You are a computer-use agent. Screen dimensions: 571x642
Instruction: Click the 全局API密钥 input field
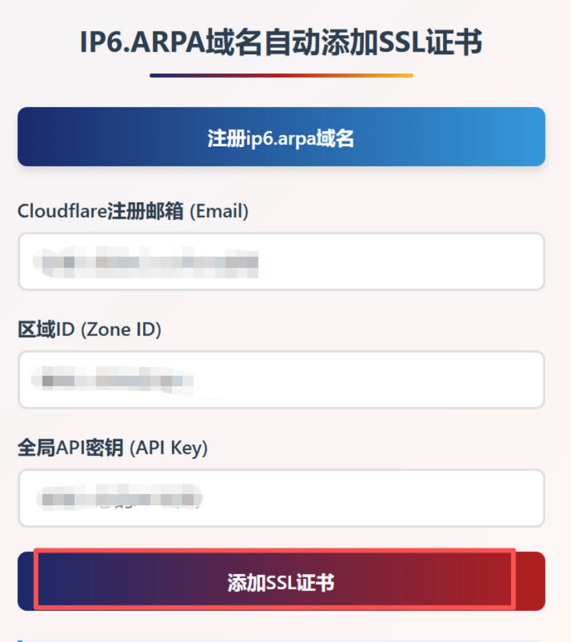pos(285,498)
